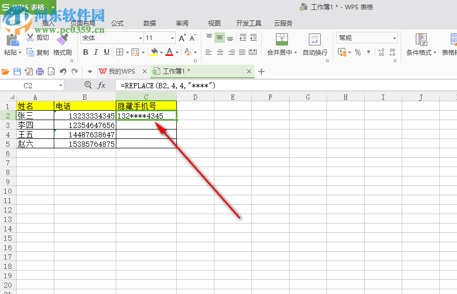This screenshot has height=294, width=457.
Task: Open the 审阅 ribbon tab
Action: (182, 23)
